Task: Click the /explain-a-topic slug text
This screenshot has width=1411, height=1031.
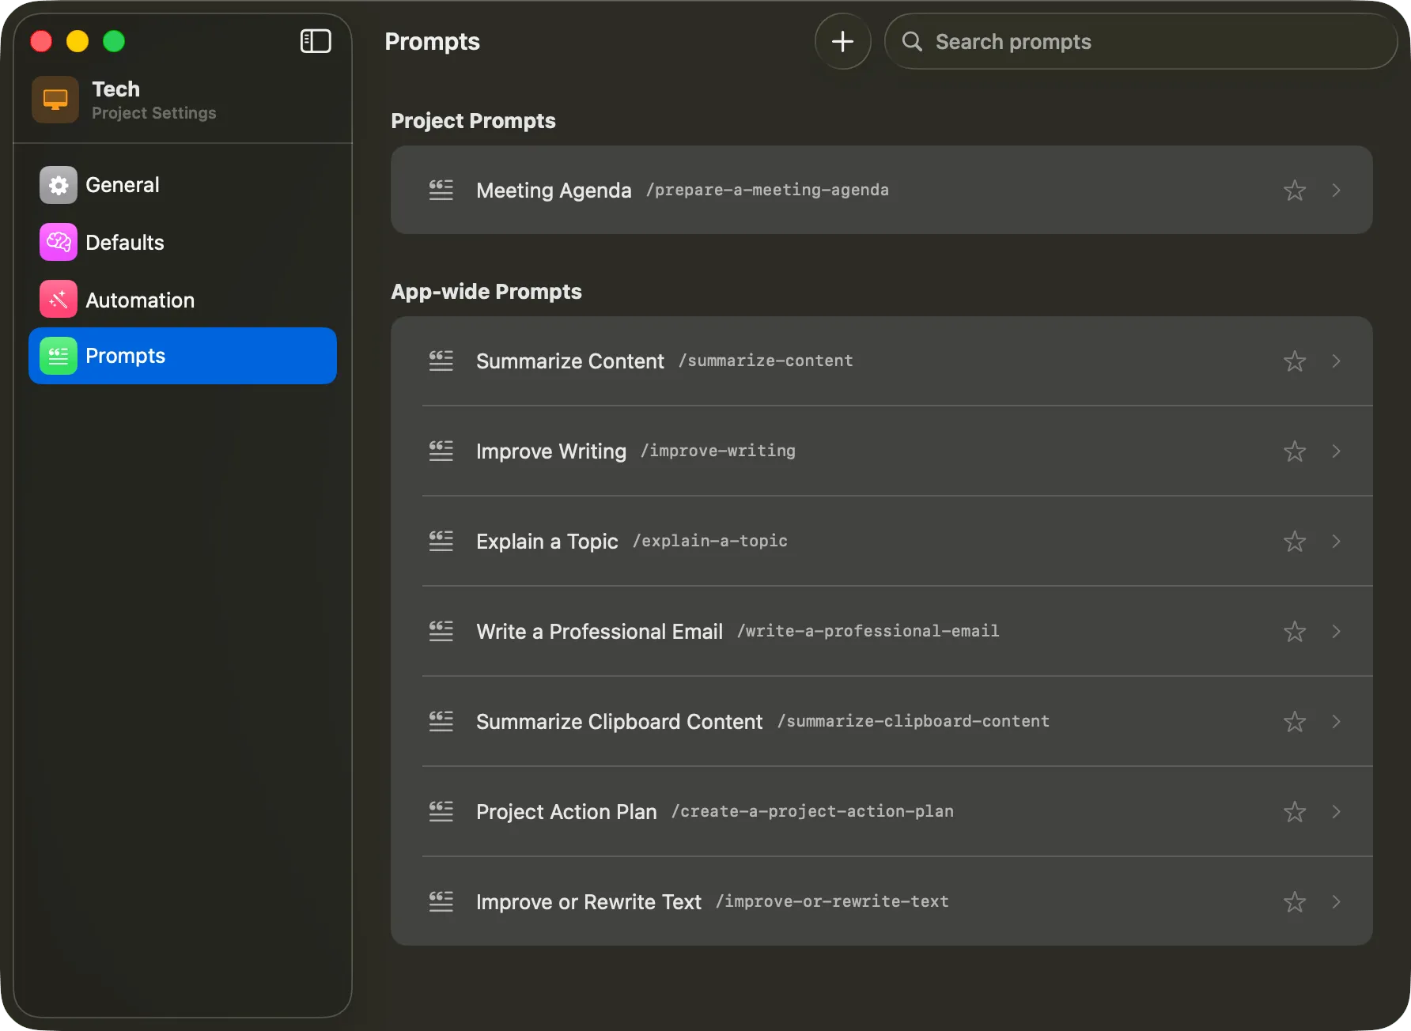Action: (710, 541)
